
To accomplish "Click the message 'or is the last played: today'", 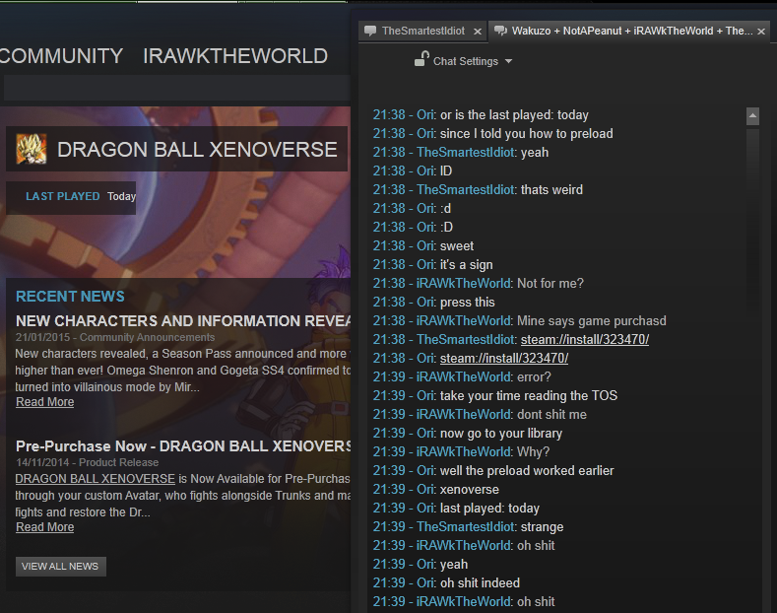I will [514, 115].
